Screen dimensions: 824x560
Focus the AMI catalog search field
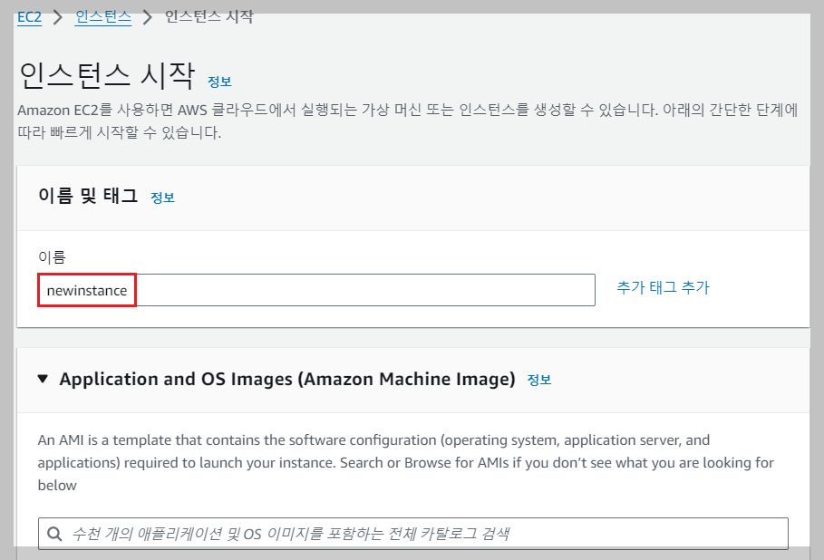click(x=413, y=534)
